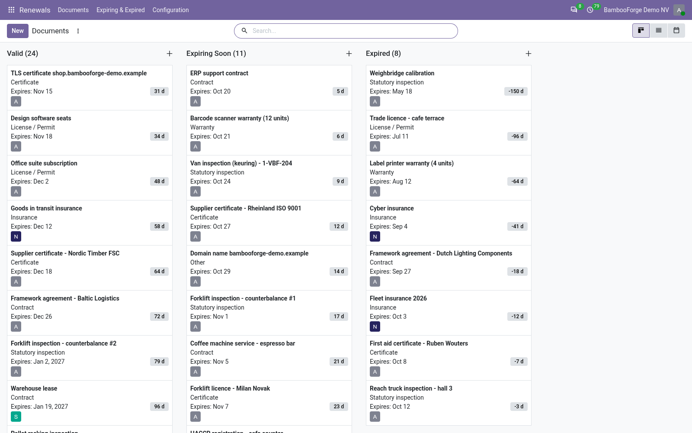Viewport: 692px width, 433px height.
Task: Switch to calendar view
Action: click(676, 31)
